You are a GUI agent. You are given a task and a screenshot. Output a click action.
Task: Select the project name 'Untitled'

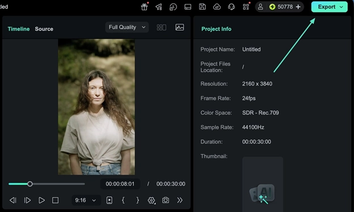pyautogui.click(x=251, y=49)
